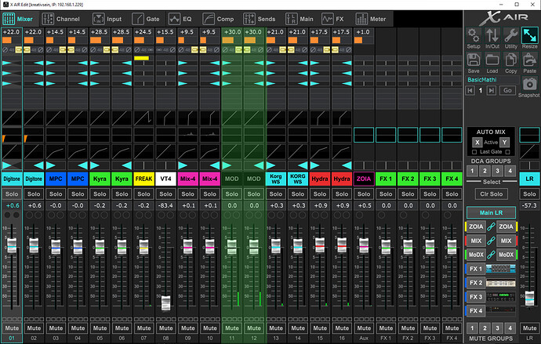Viewport: 541px width, 344px height.
Task: Click the Copy documents icon
Action: click(511, 60)
